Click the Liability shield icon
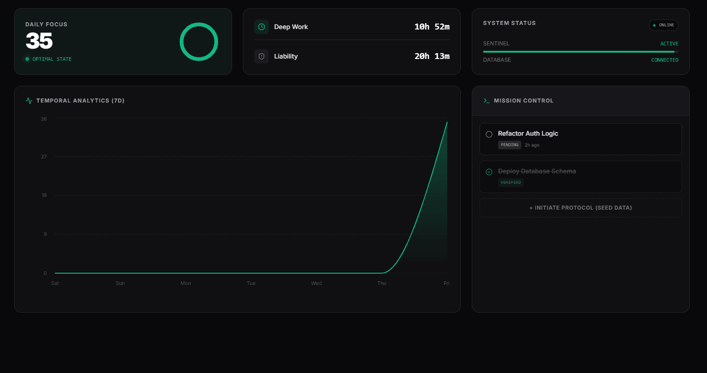This screenshot has height=373, width=707. click(x=262, y=56)
